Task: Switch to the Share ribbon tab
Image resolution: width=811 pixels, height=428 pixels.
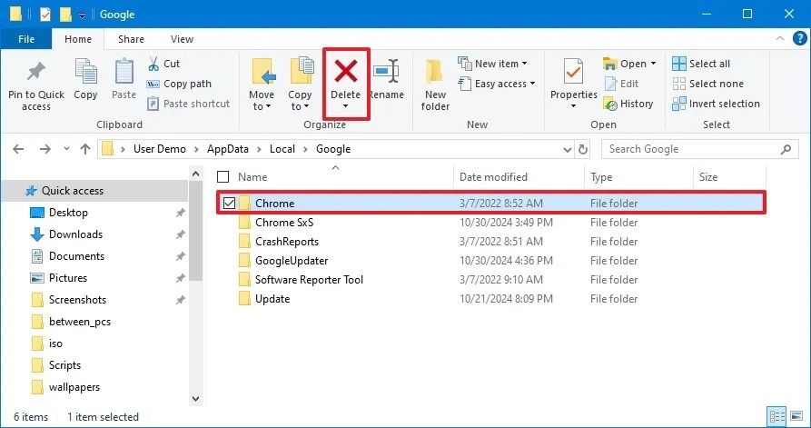Action: [131, 39]
